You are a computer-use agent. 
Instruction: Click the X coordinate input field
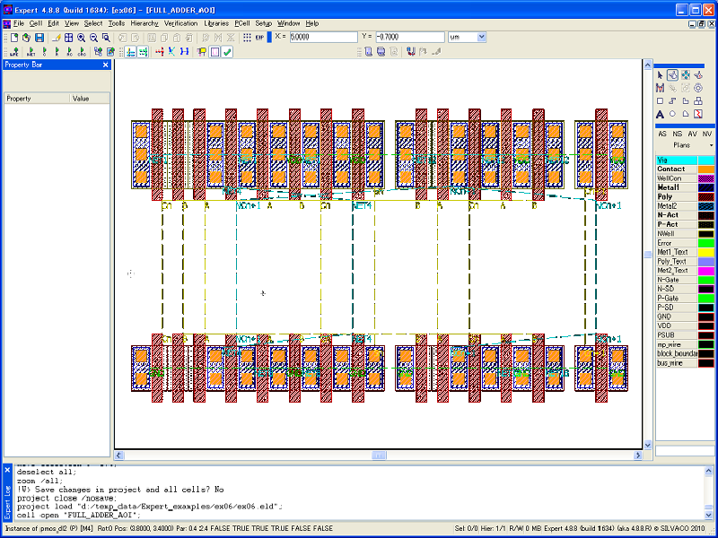pyautogui.click(x=323, y=38)
